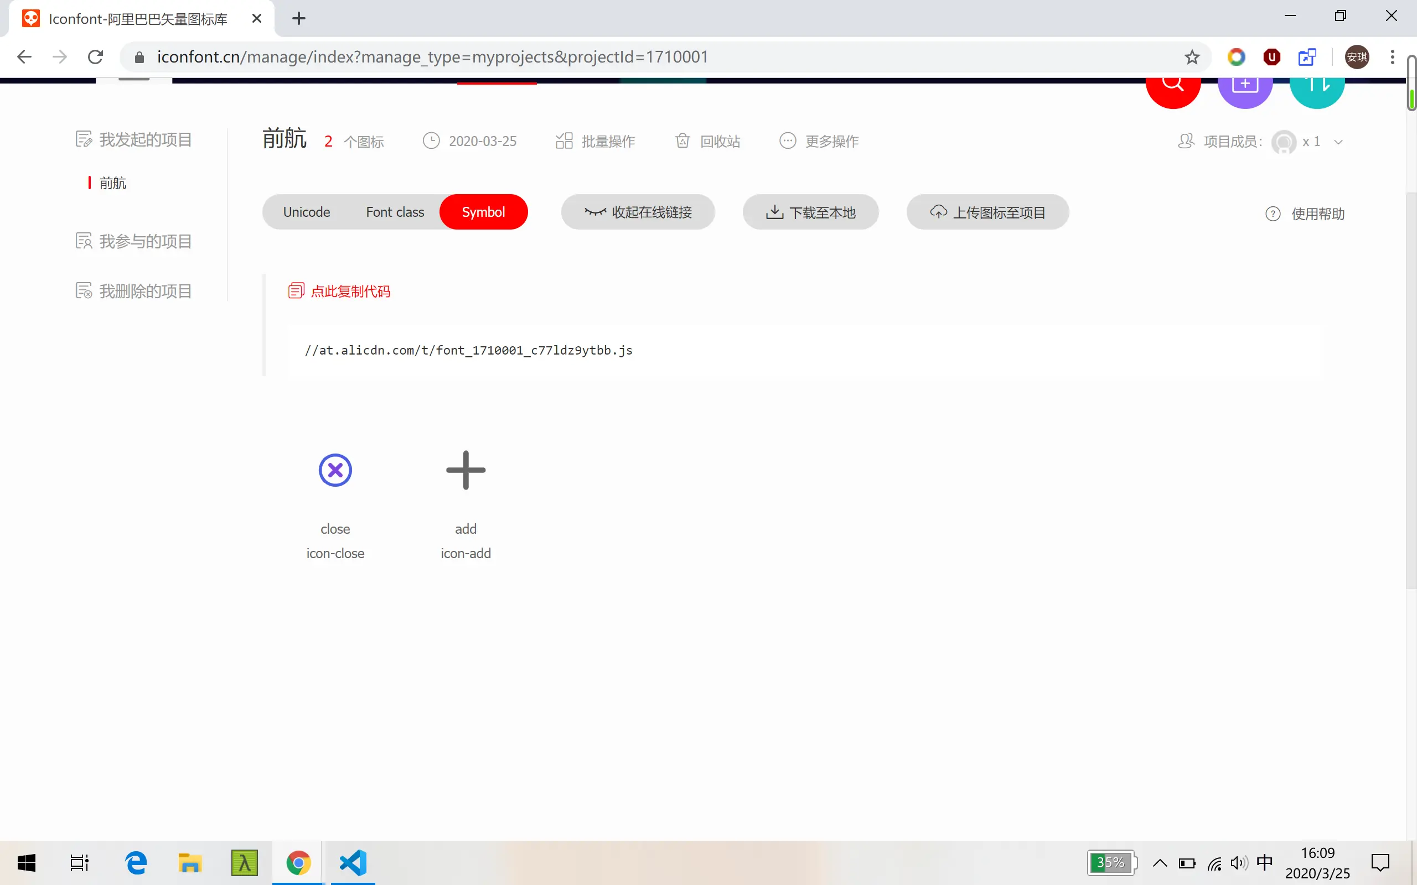Collapse online link with 收起在线链接

click(x=638, y=212)
